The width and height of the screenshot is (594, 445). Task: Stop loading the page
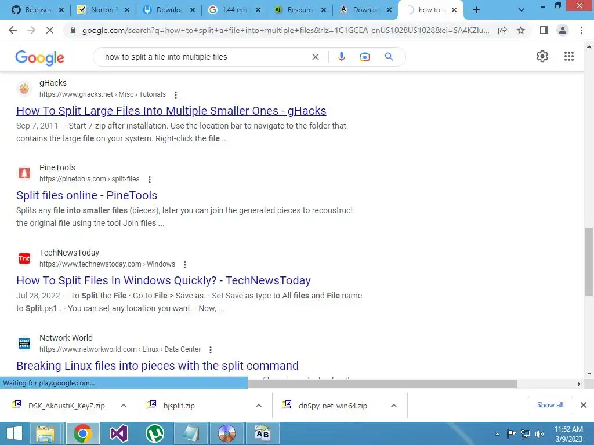(x=50, y=30)
